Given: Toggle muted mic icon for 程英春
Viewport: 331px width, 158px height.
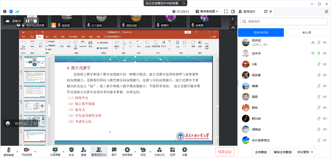Looking at the screenshot, I should (318, 75).
